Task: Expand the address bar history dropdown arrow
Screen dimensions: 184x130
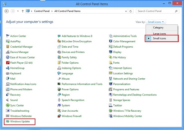Action: click(x=125, y=11)
